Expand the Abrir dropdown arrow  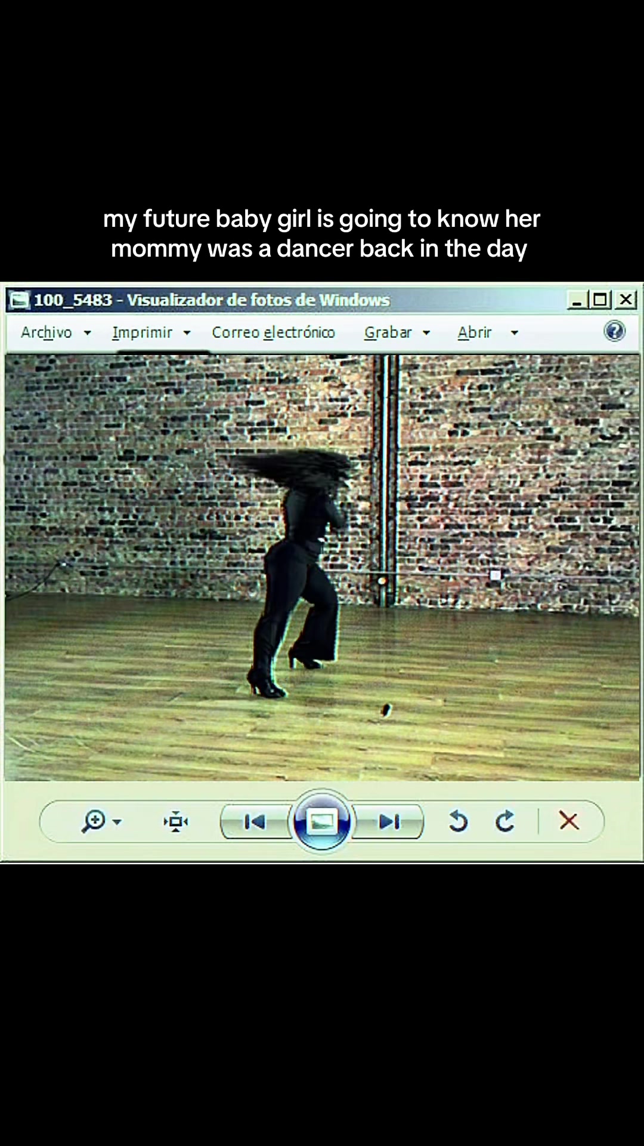tap(515, 333)
